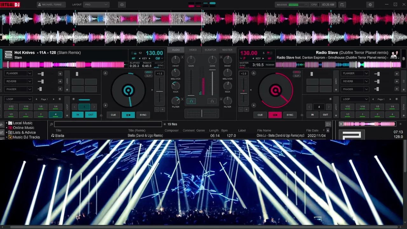Open the Phaser effect dropdown on left deck
Viewport: 407px width, 229px height.
pos(18,89)
